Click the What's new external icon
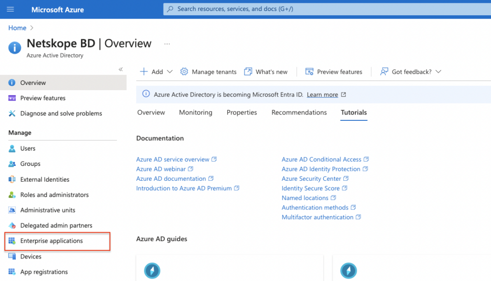The image size is (491, 281). coord(248,72)
